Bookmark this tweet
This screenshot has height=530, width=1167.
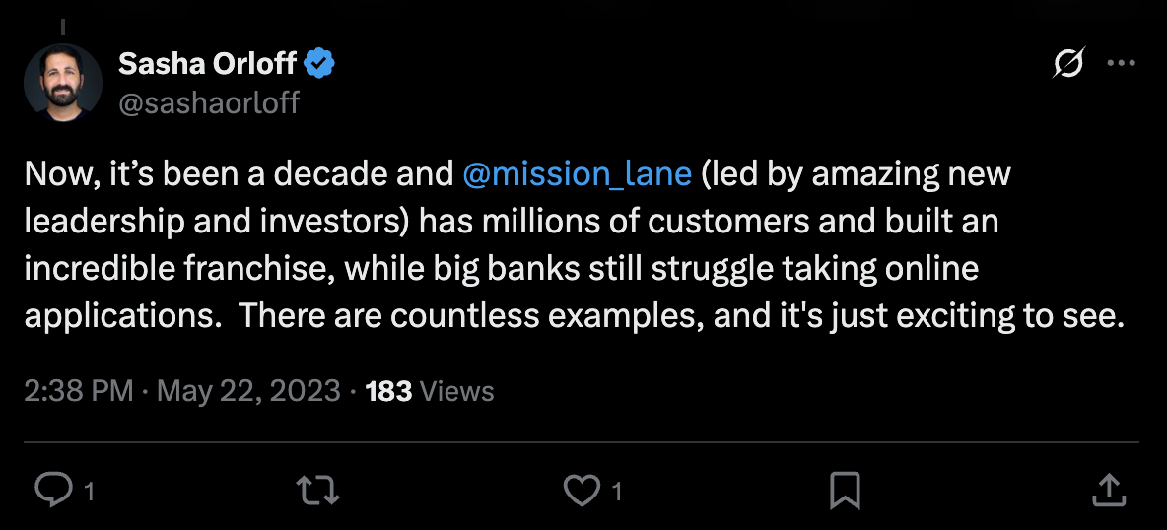pyautogui.click(x=847, y=490)
